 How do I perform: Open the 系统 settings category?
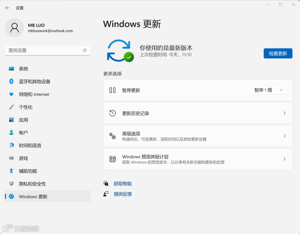coord(48,69)
